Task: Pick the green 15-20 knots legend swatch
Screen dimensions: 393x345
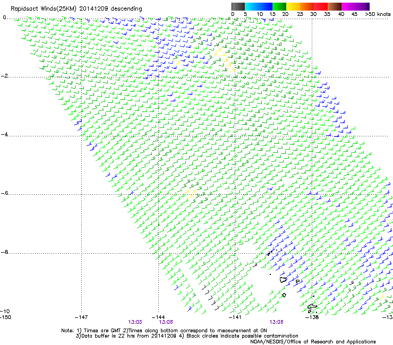Action: point(279,6)
